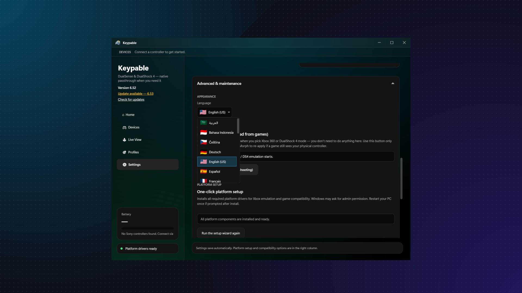Click the Update available — 6.53 link

(x=136, y=94)
